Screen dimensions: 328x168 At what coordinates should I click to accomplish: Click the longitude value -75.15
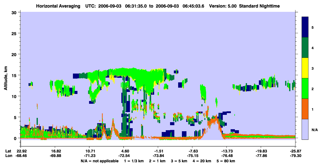pyautogui.click(x=192, y=156)
